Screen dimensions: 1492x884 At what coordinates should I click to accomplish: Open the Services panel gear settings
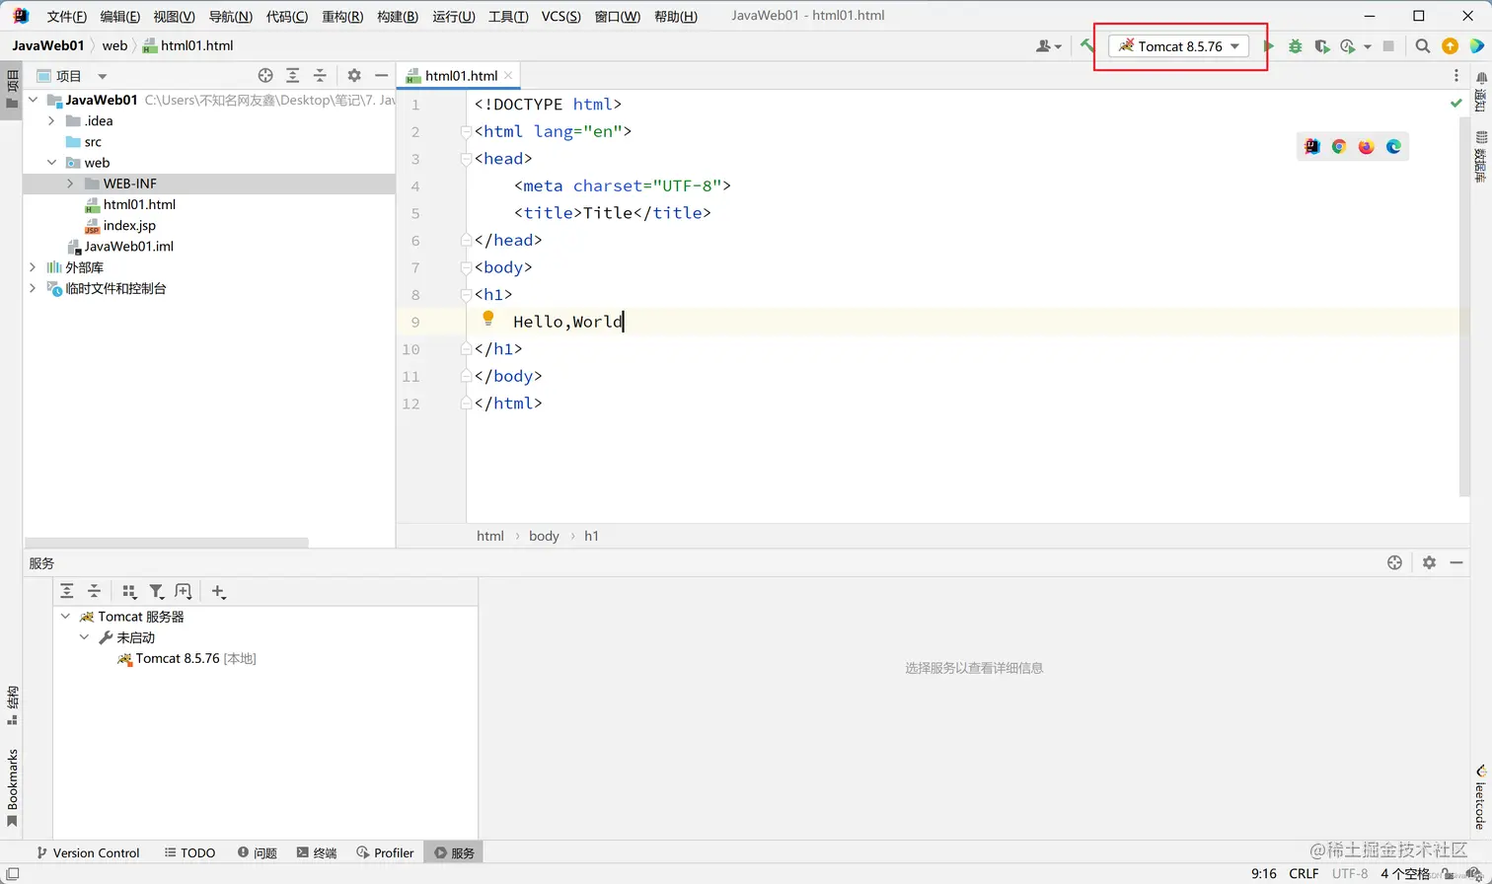1429,562
